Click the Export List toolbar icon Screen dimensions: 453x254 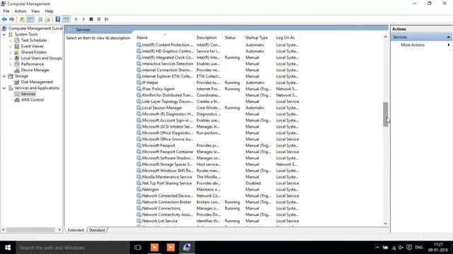pyautogui.click(x=47, y=19)
